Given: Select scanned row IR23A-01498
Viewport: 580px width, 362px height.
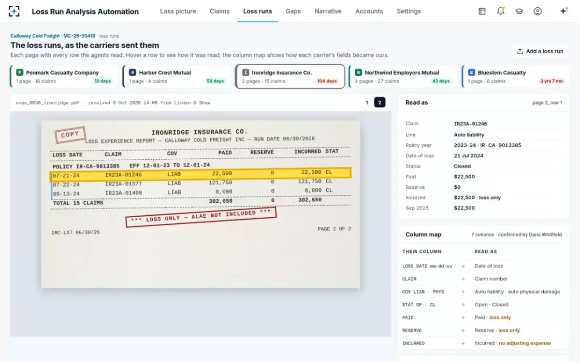Looking at the screenshot, I should [201, 193].
